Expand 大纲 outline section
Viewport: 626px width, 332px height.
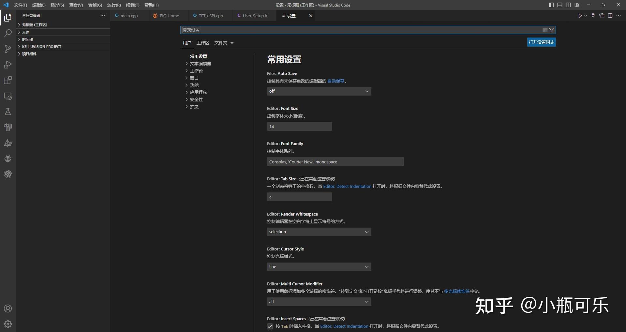(63, 32)
